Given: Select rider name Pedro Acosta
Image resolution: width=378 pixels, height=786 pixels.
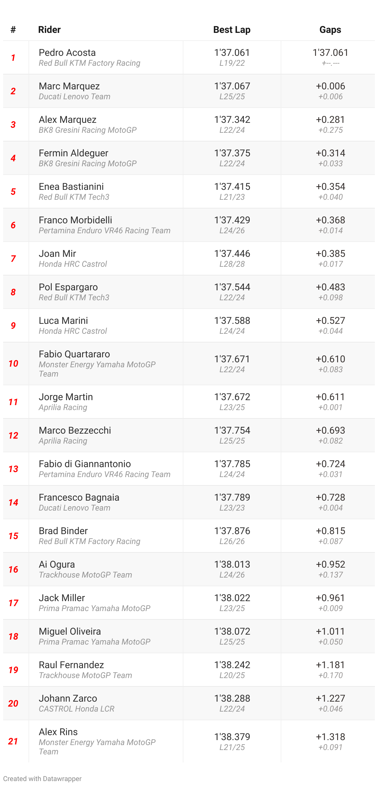Looking at the screenshot, I should click(67, 53).
